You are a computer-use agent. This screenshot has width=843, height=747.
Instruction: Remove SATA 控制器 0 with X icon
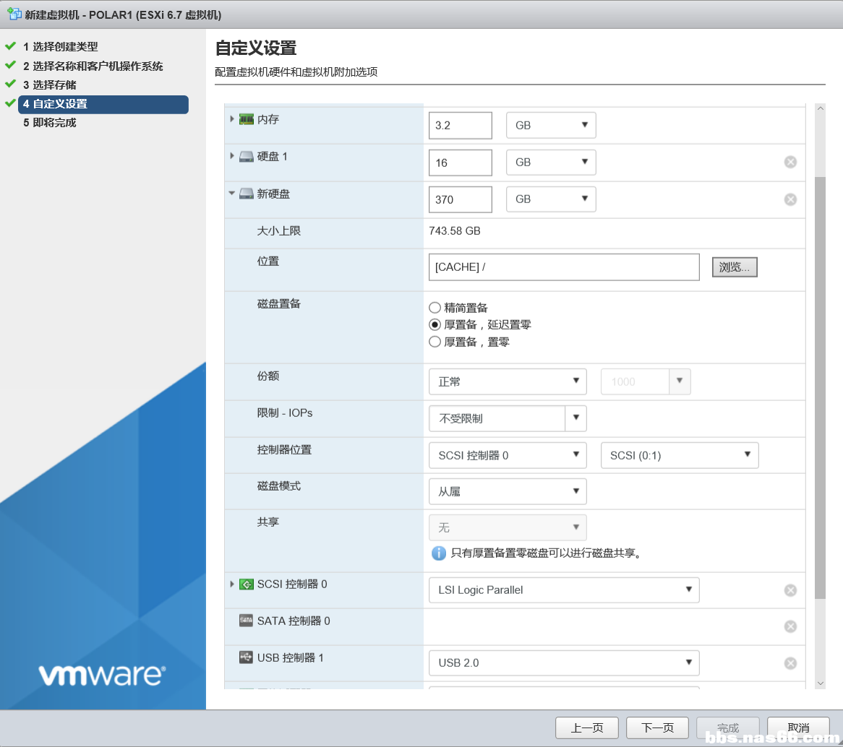pyautogui.click(x=790, y=626)
